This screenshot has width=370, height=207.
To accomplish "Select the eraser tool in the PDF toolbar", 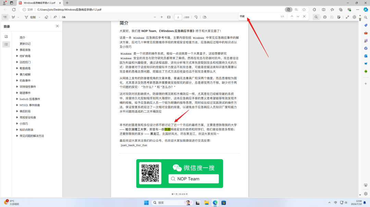I will tap(46, 16).
